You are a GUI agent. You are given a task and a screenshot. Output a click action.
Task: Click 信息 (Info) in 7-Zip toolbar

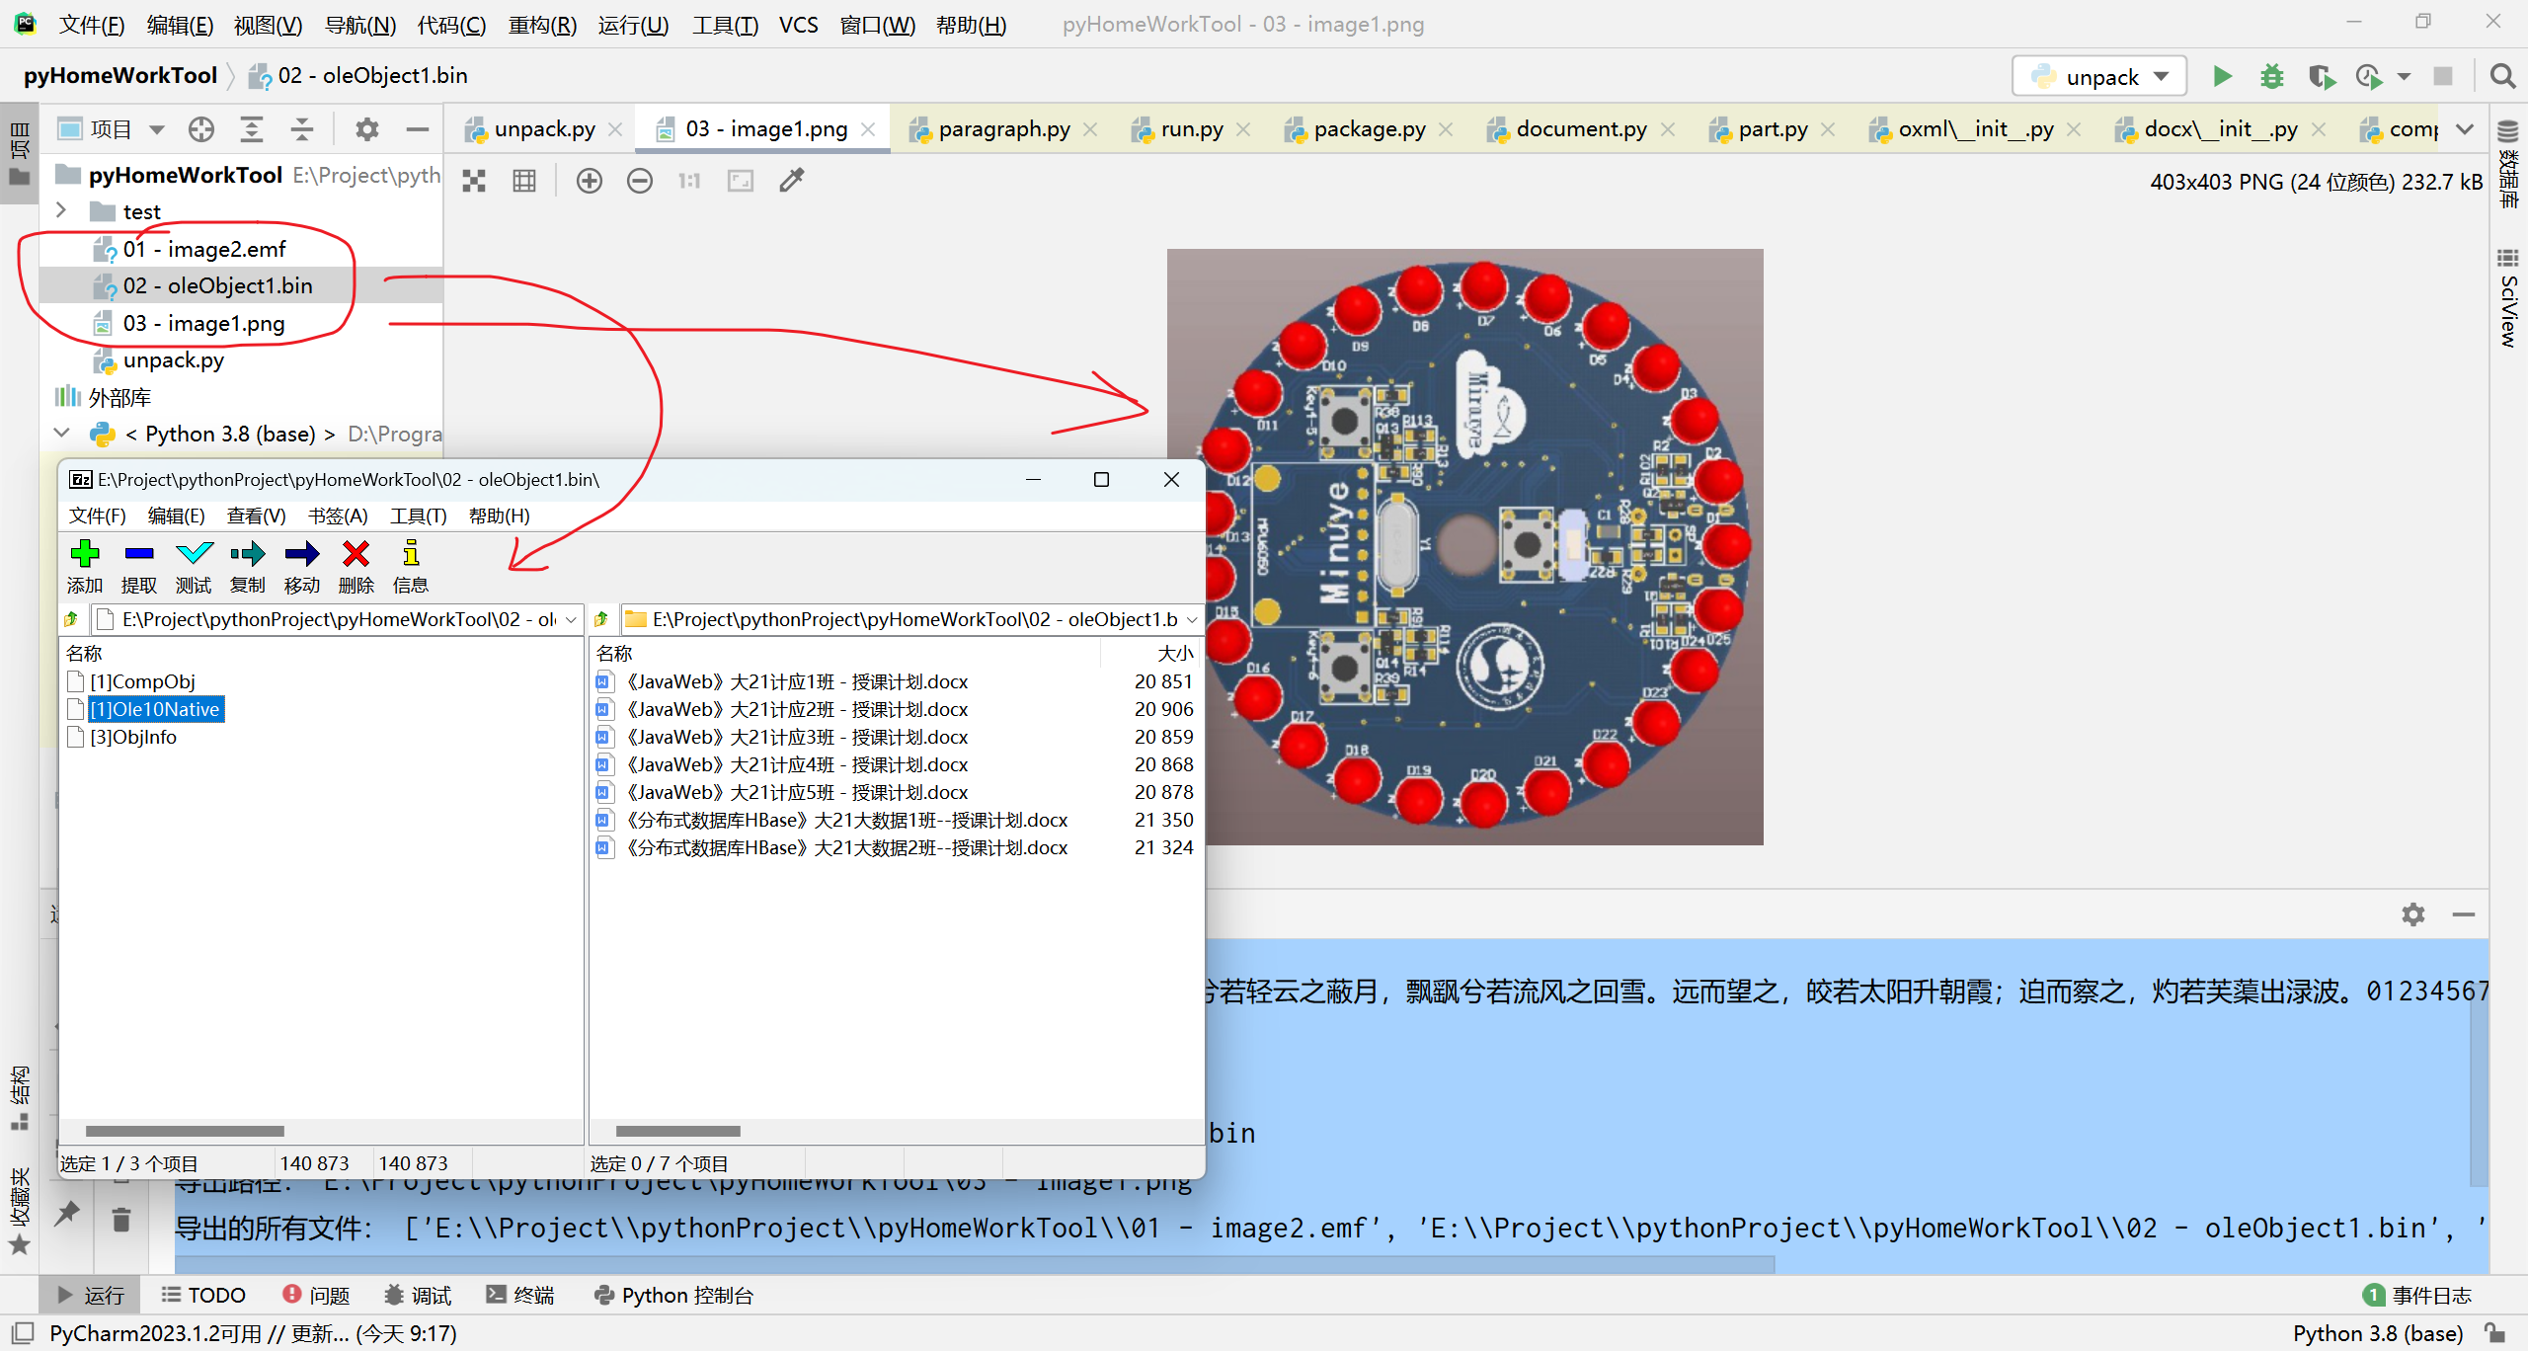point(411,567)
